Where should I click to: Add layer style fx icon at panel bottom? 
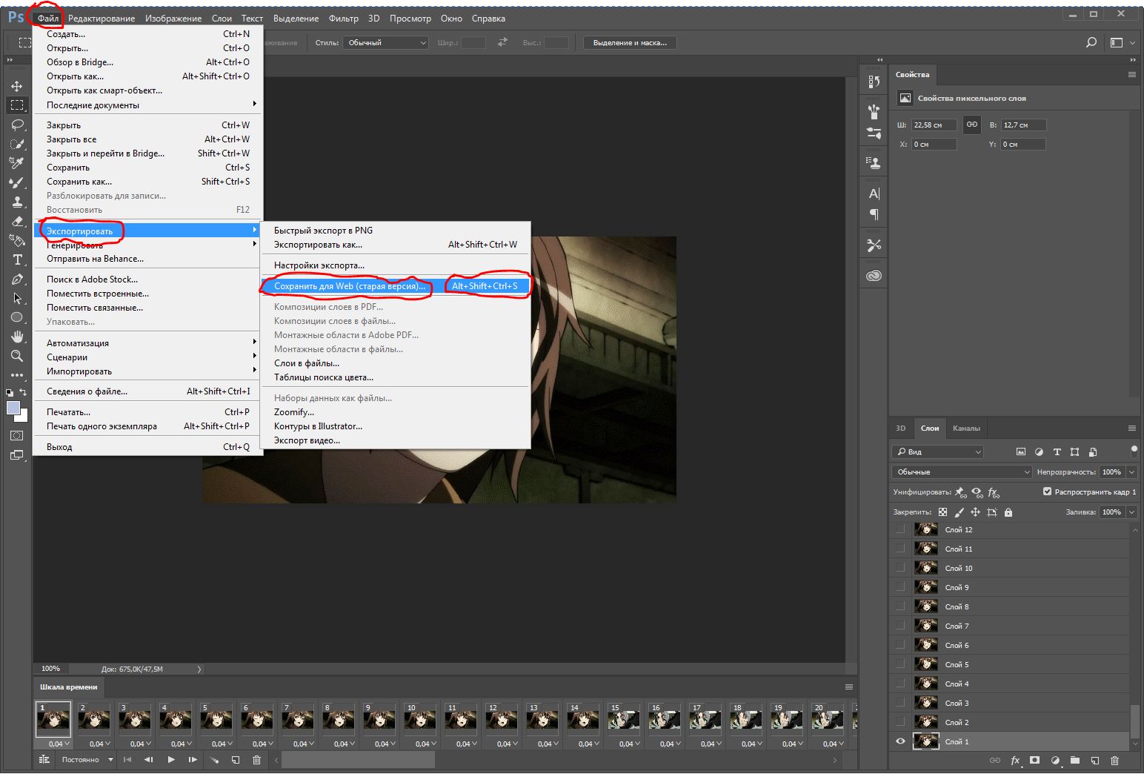1015,761
